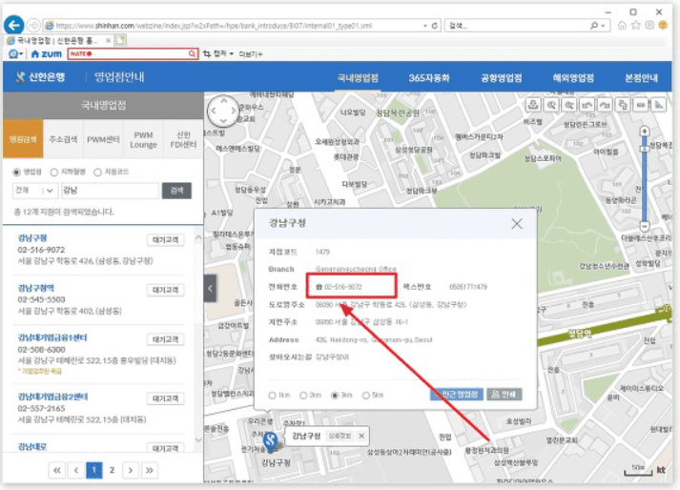Select the 지하철역 radio button
This screenshot has height=490, width=680.
click(x=54, y=173)
